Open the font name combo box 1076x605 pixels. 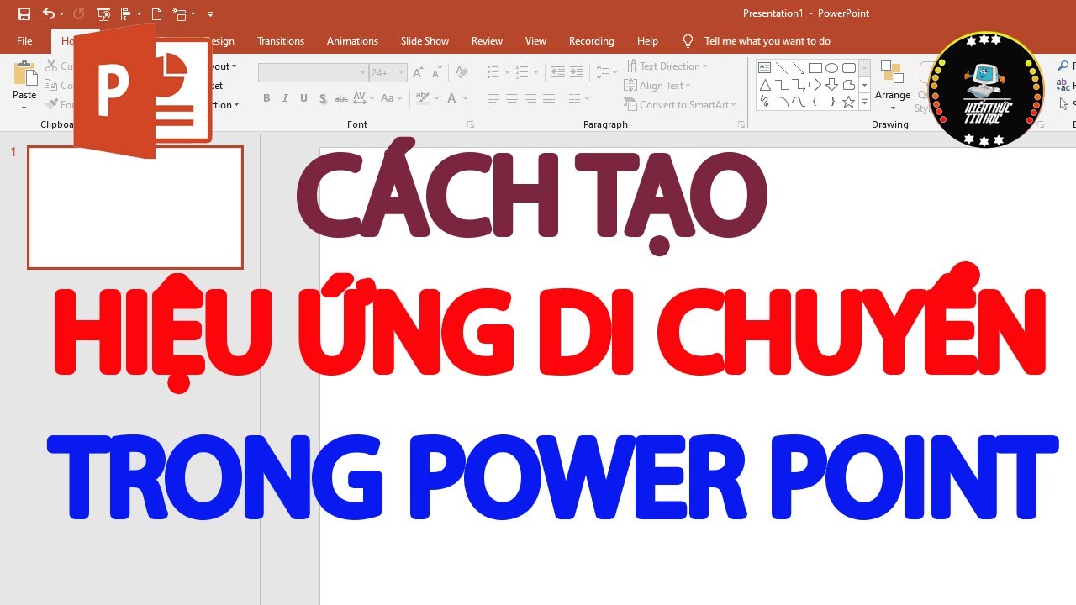coord(313,73)
